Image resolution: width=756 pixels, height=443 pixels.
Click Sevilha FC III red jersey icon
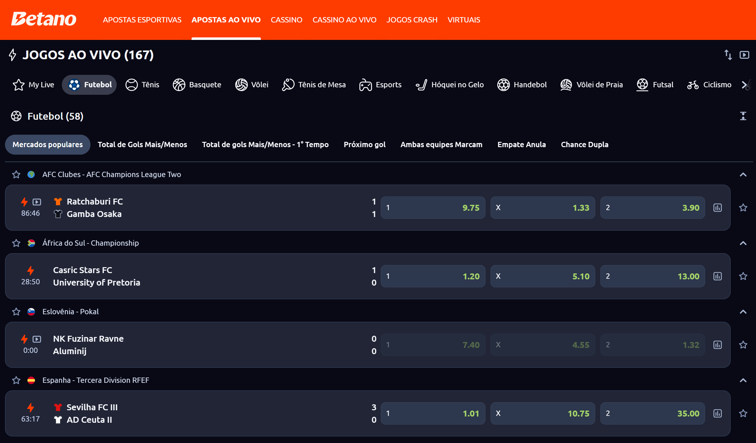[58, 407]
